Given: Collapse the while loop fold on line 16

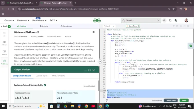Looking at the screenshot, I should 106,62.
